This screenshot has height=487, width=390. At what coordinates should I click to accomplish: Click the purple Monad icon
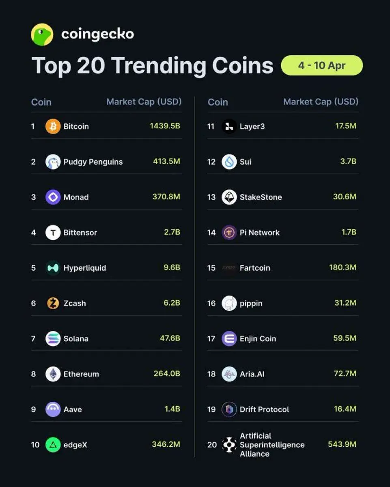tap(53, 197)
